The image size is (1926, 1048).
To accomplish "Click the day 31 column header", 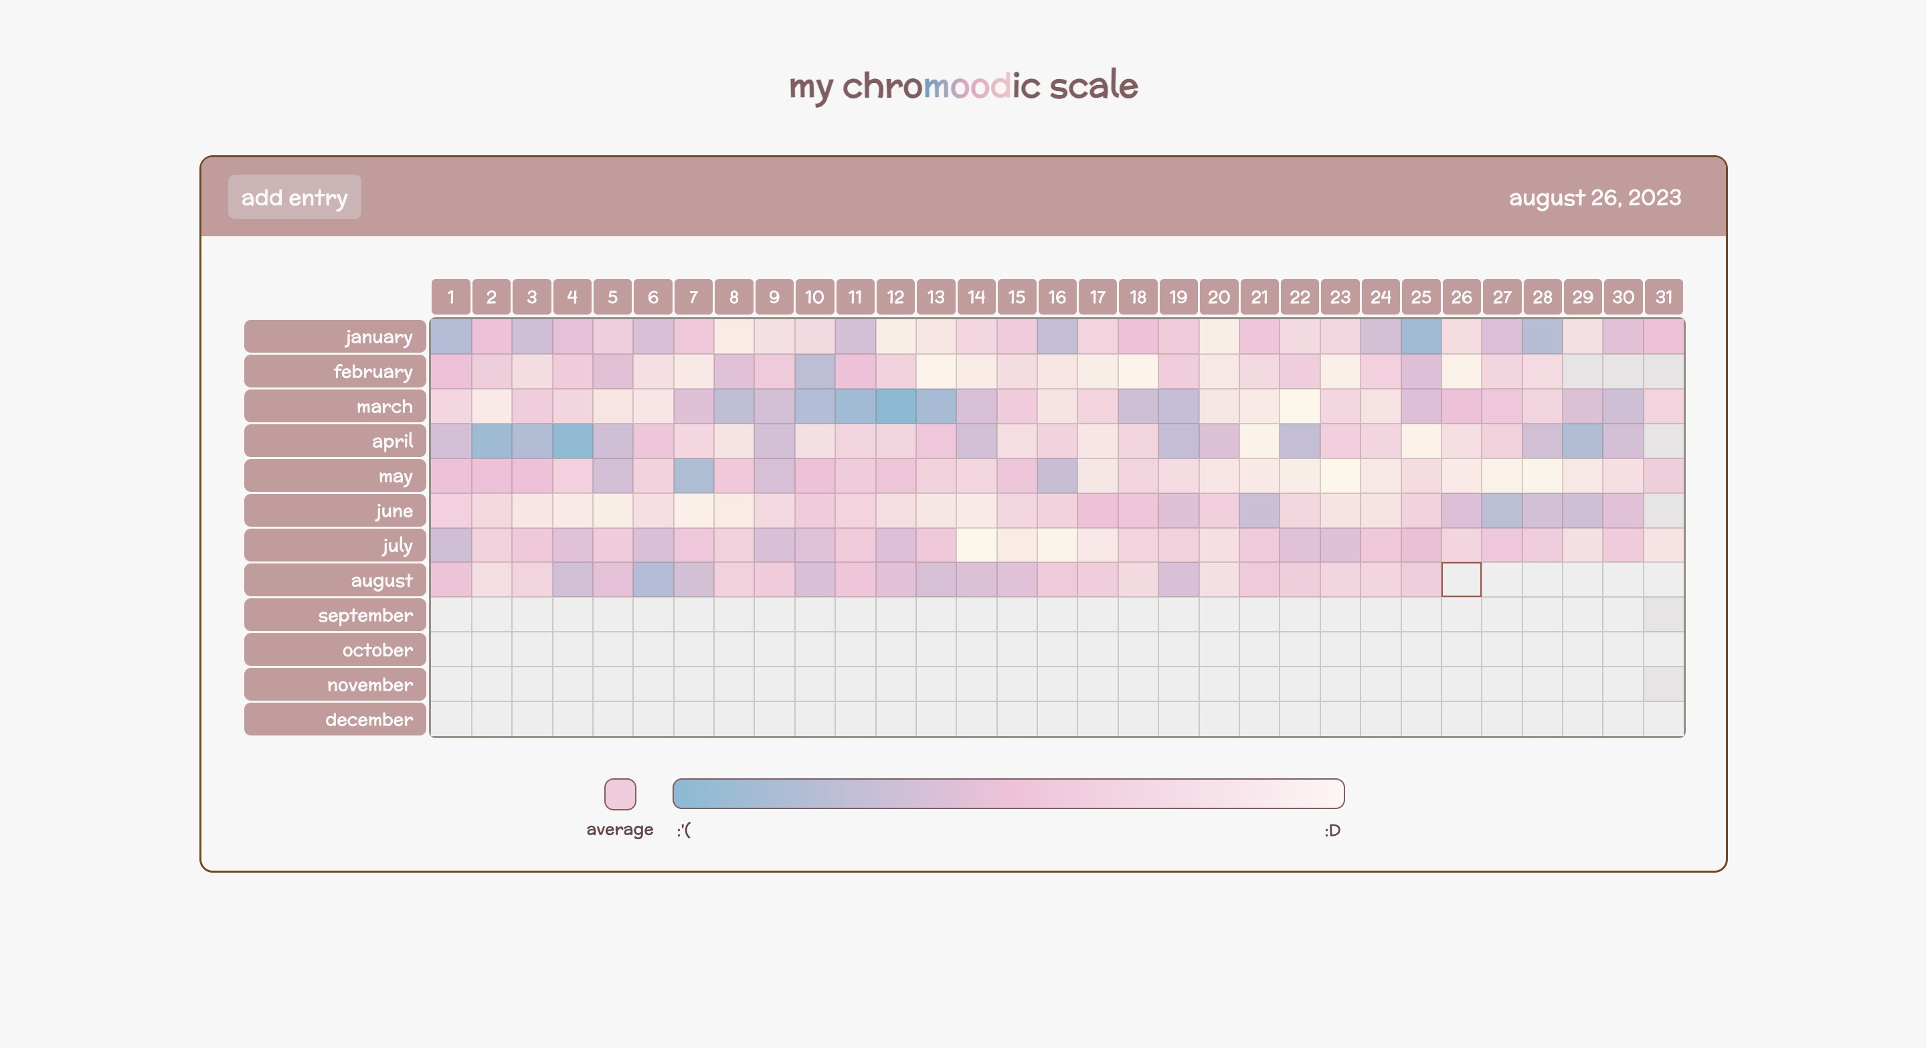I will tap(1664, 298).
